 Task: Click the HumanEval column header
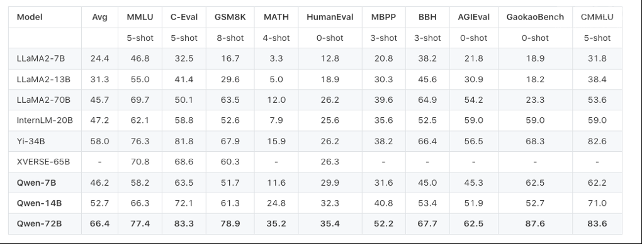(330, 17)
